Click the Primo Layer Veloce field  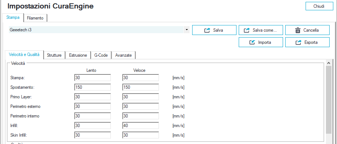(x=140, y=97)
